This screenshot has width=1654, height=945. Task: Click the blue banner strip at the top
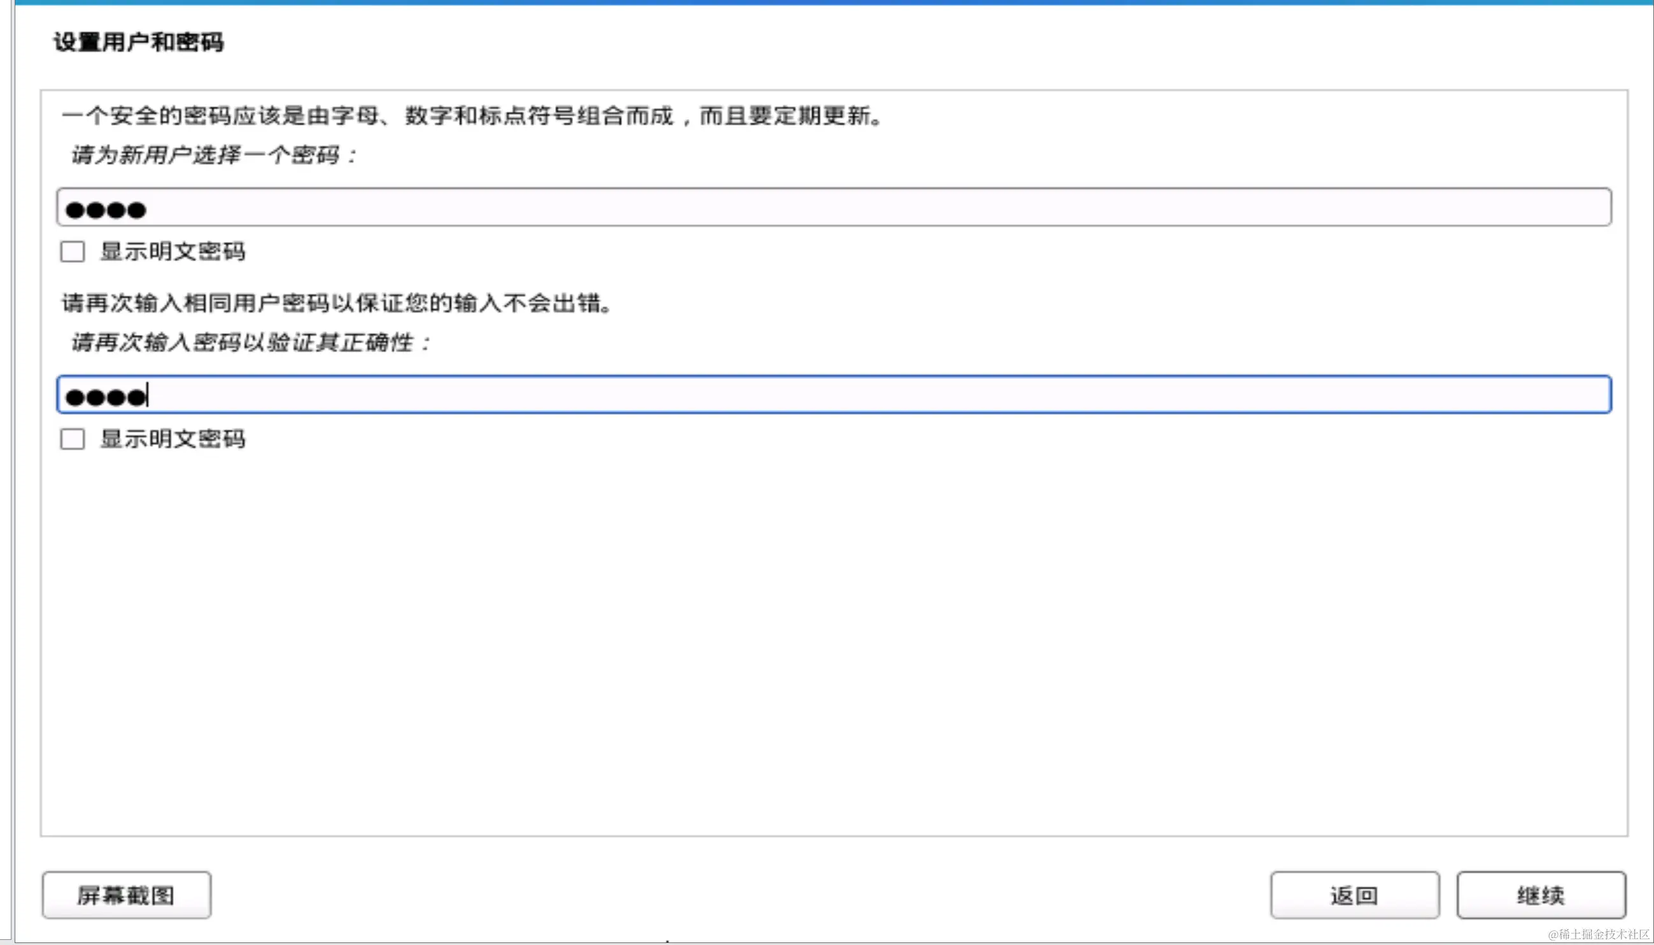834,3
